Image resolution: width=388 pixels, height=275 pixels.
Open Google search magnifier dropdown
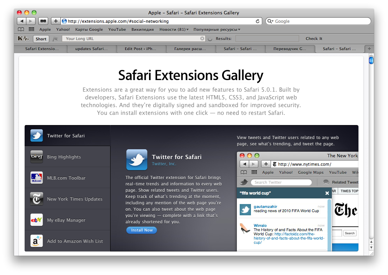tap(270, 21)
